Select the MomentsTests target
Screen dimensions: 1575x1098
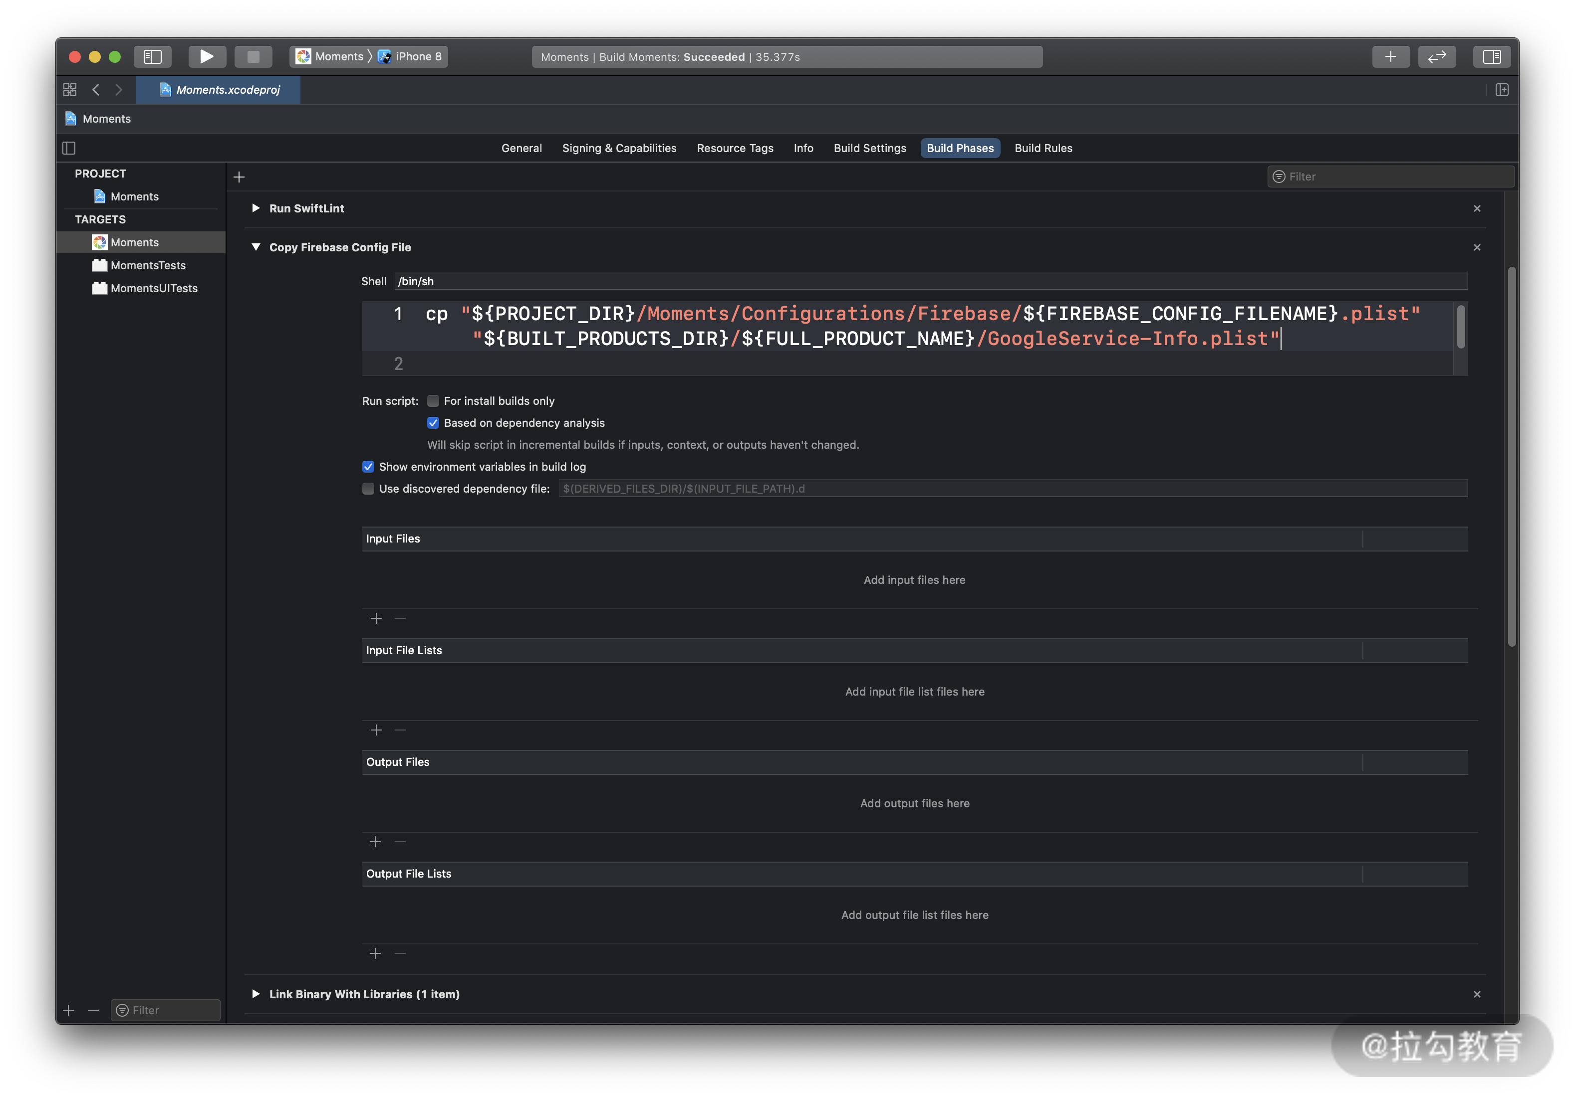tap(148, 265)
